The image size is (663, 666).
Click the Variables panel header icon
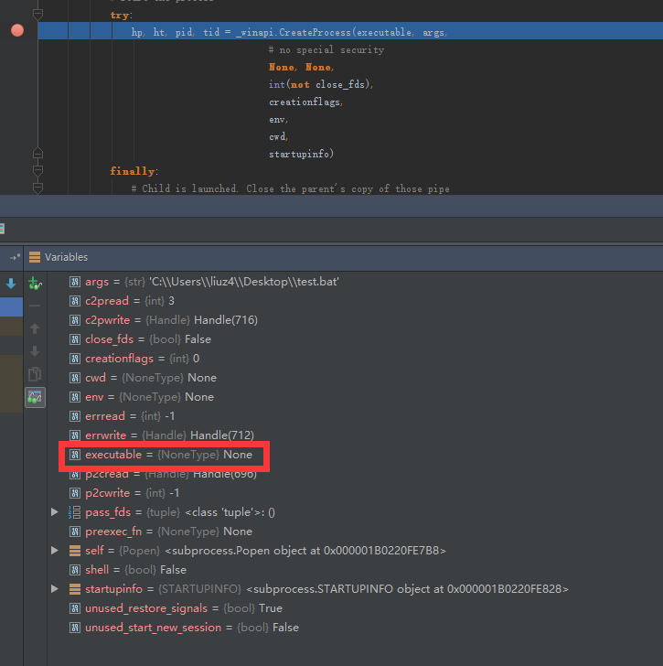(x=35, y=257)
